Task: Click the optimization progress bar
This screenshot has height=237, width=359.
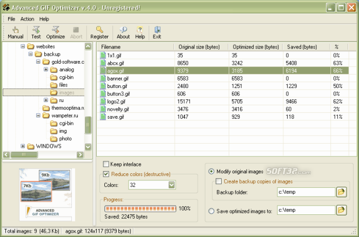Action: (x=140, y=208)
